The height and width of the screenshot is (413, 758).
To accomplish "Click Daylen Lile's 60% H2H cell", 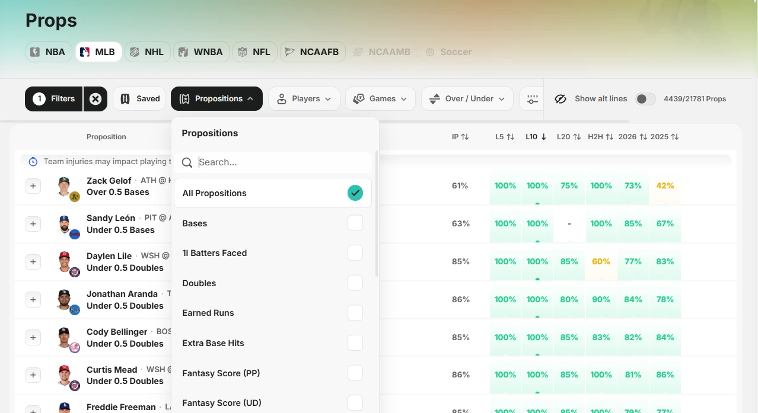I will 601,262.
